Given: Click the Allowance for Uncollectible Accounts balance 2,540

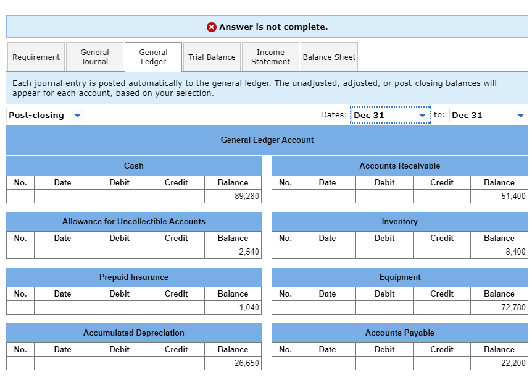Looking at the screenshot, I should [x=233, y=252].
